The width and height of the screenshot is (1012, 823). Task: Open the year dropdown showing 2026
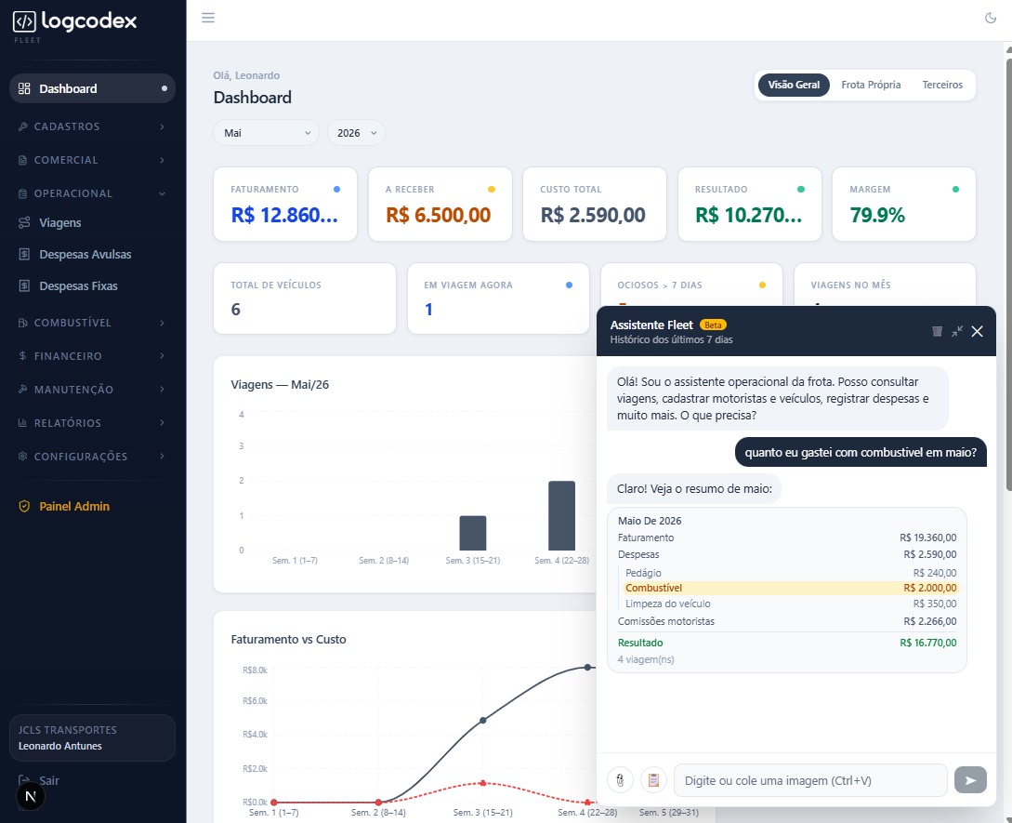(x=356, y=133)
